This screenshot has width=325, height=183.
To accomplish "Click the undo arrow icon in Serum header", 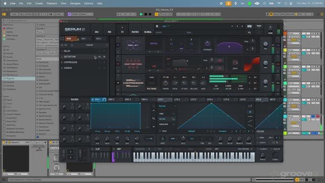I will point(249,33).
